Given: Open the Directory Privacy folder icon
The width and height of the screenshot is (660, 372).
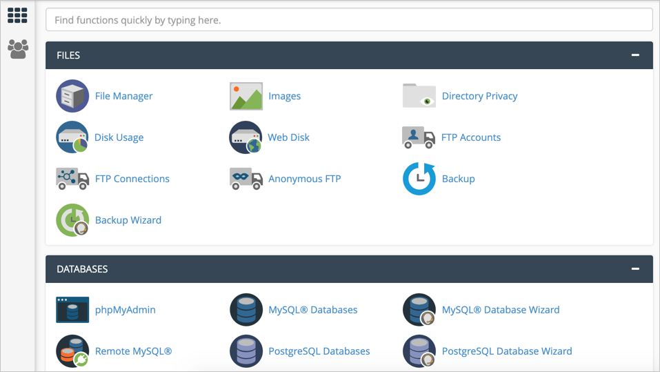Looking at the screenshot, I should [x=419, y=96].
